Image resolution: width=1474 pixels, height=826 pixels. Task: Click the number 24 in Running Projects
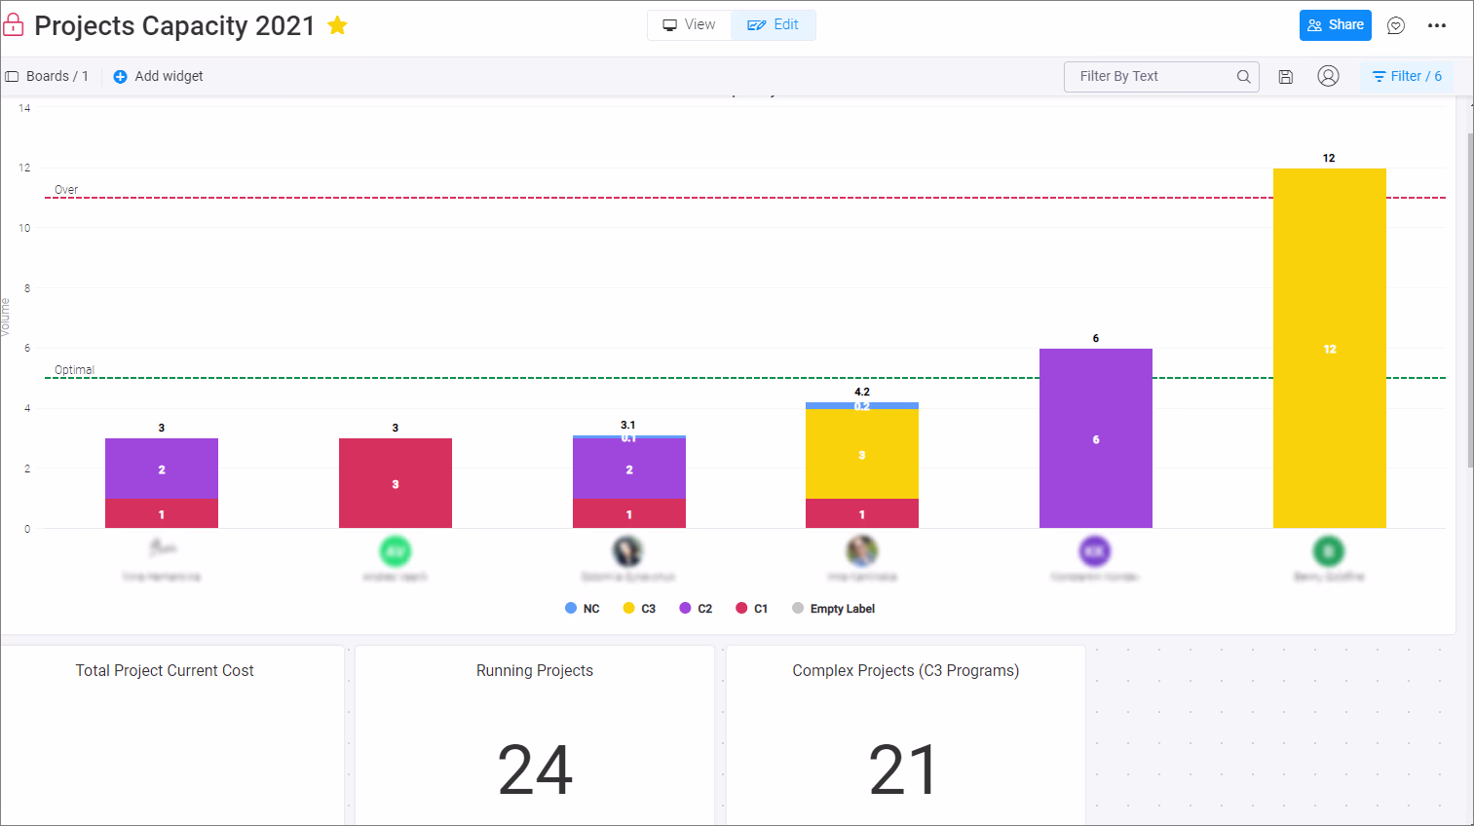535,770
